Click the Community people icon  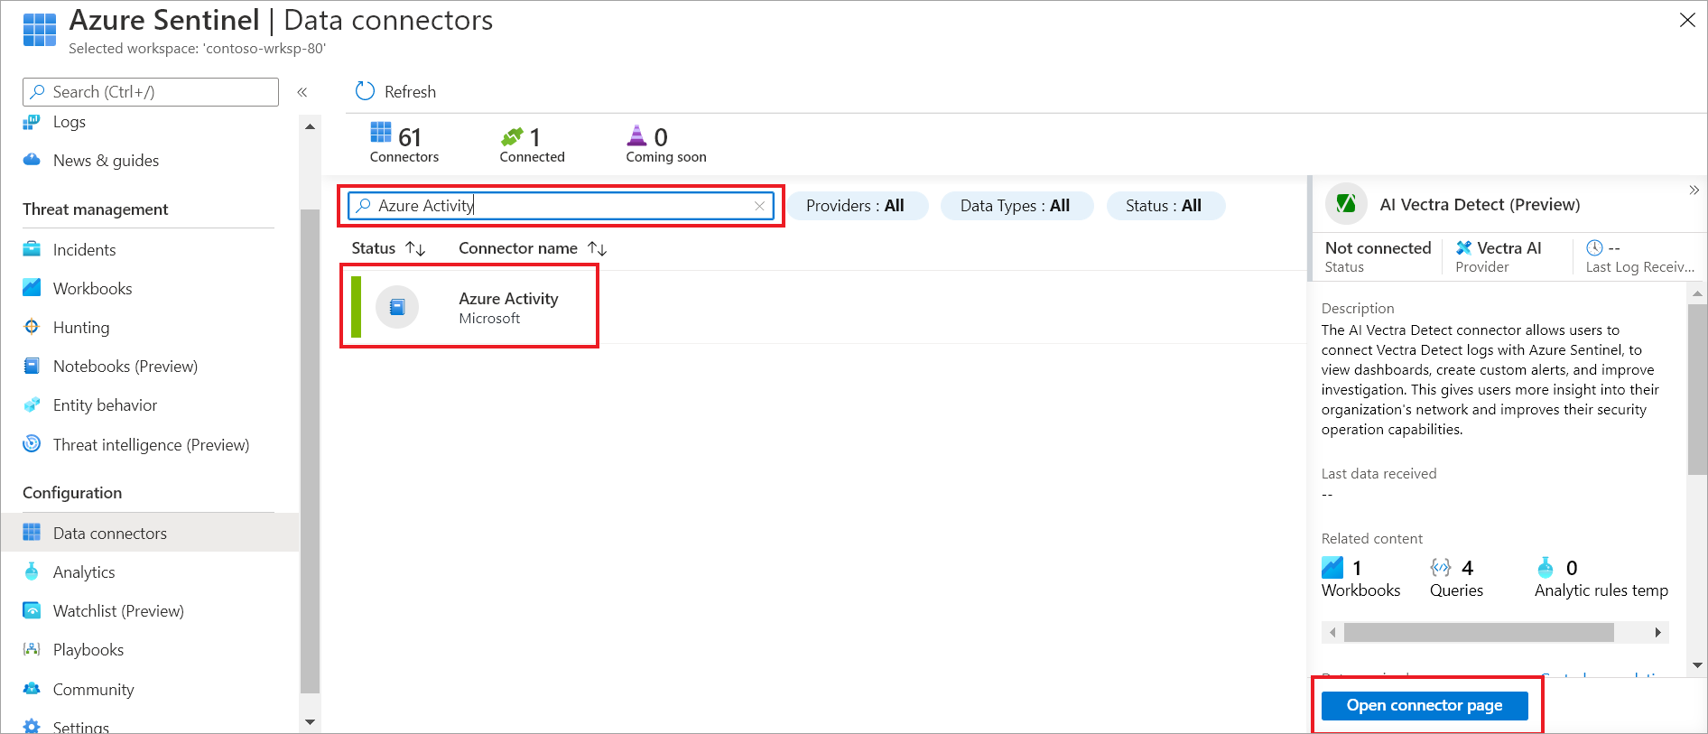(32, 689)
